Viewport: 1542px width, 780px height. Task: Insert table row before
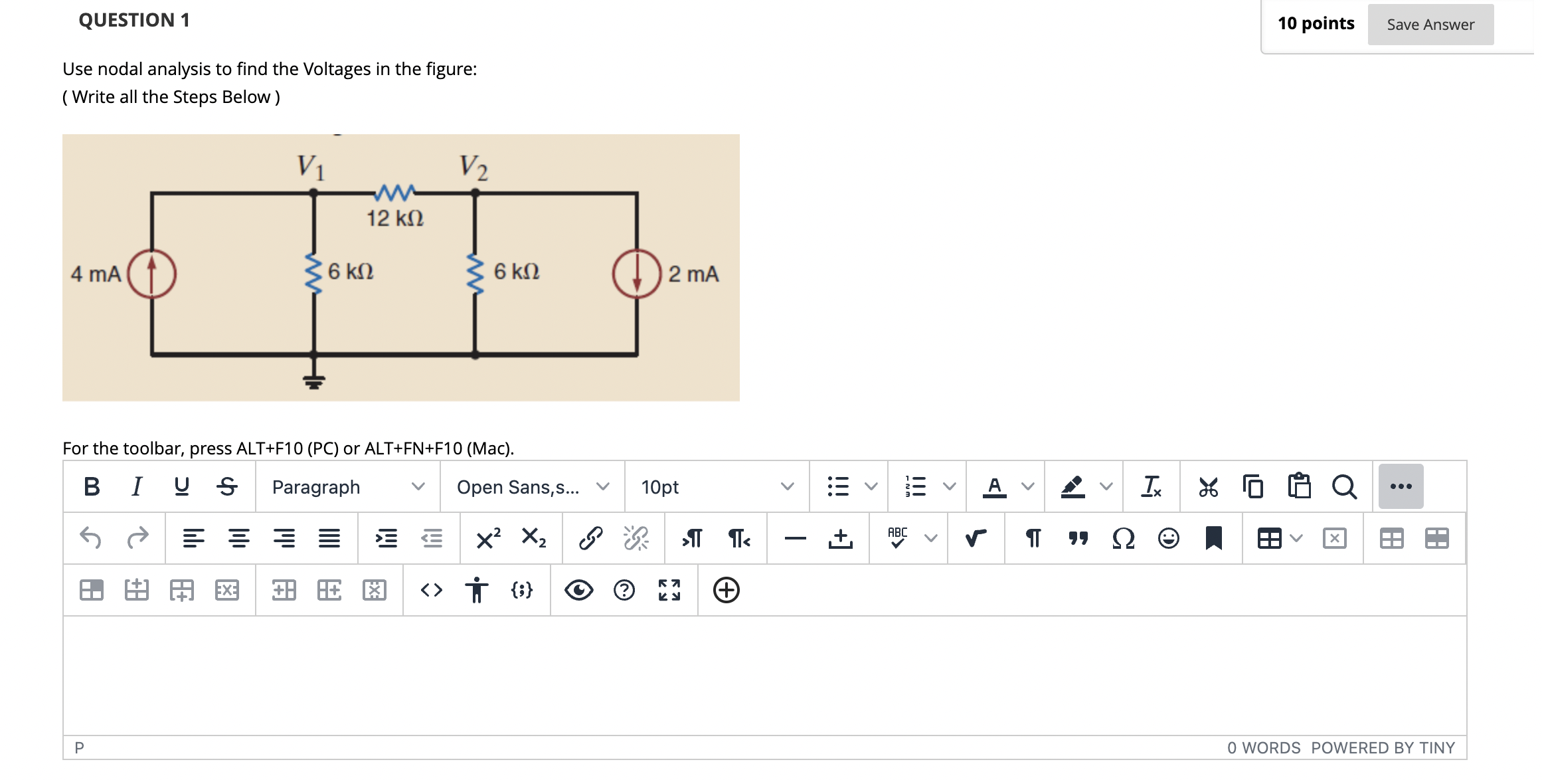click(137, 589)
